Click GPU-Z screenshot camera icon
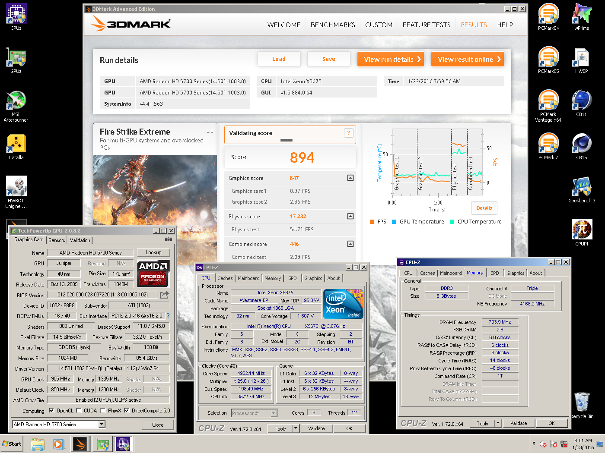Viewport: 605px width, 453px height. coord(169,239)
